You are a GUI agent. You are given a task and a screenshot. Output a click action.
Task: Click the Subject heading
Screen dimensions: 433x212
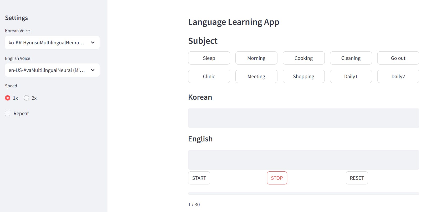203,41
